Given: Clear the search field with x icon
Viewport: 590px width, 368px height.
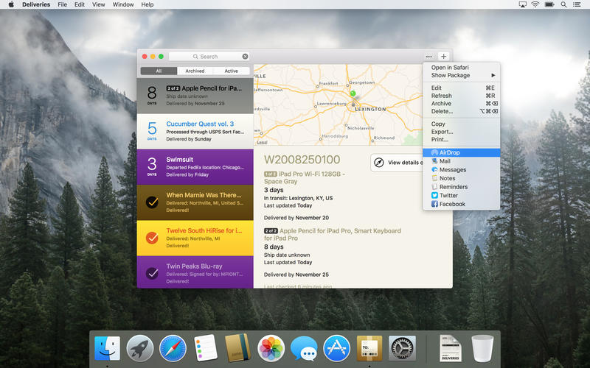Looking at the screenshot, I should 245,57.
